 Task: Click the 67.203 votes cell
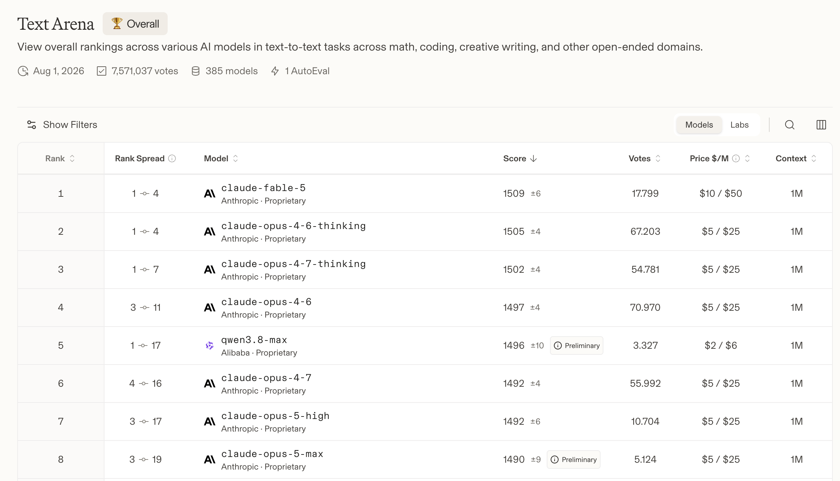click(645, 232)
